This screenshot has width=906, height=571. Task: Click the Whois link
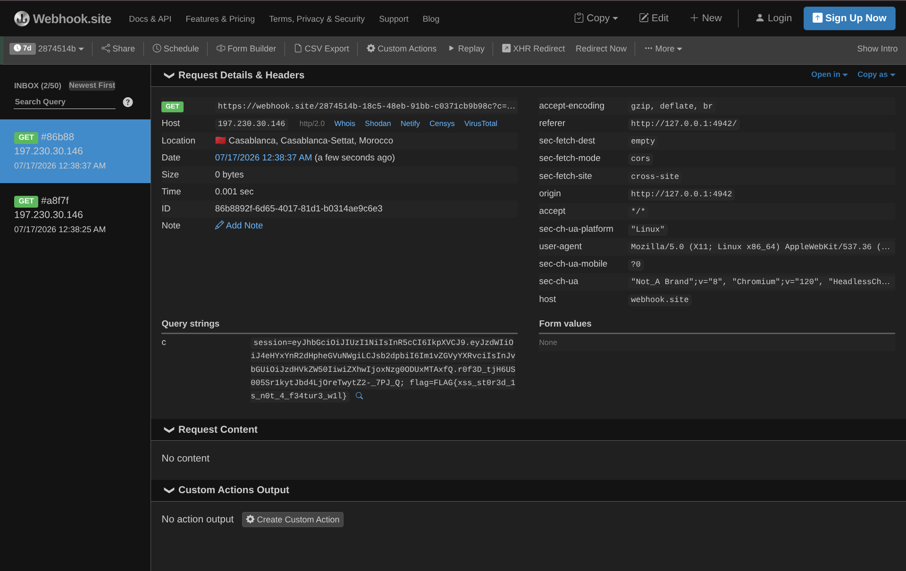(344, 123)
